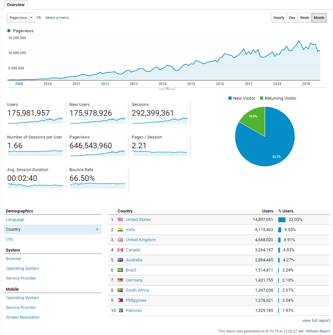
Task: Open the City demographics report
Action: (x=9, y=239)
